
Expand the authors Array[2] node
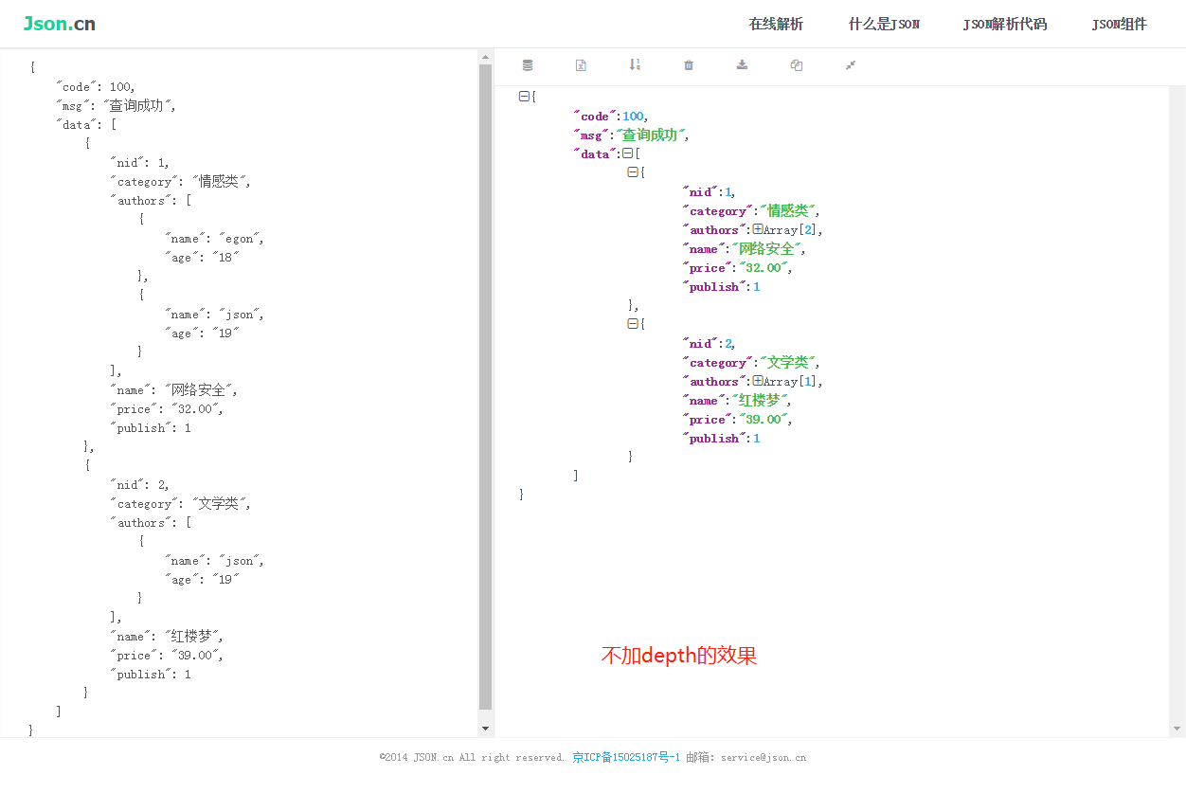(x=758, y=229)
